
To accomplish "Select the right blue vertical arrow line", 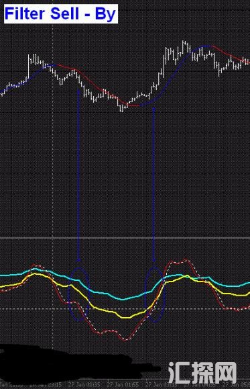I will (153, 184).
